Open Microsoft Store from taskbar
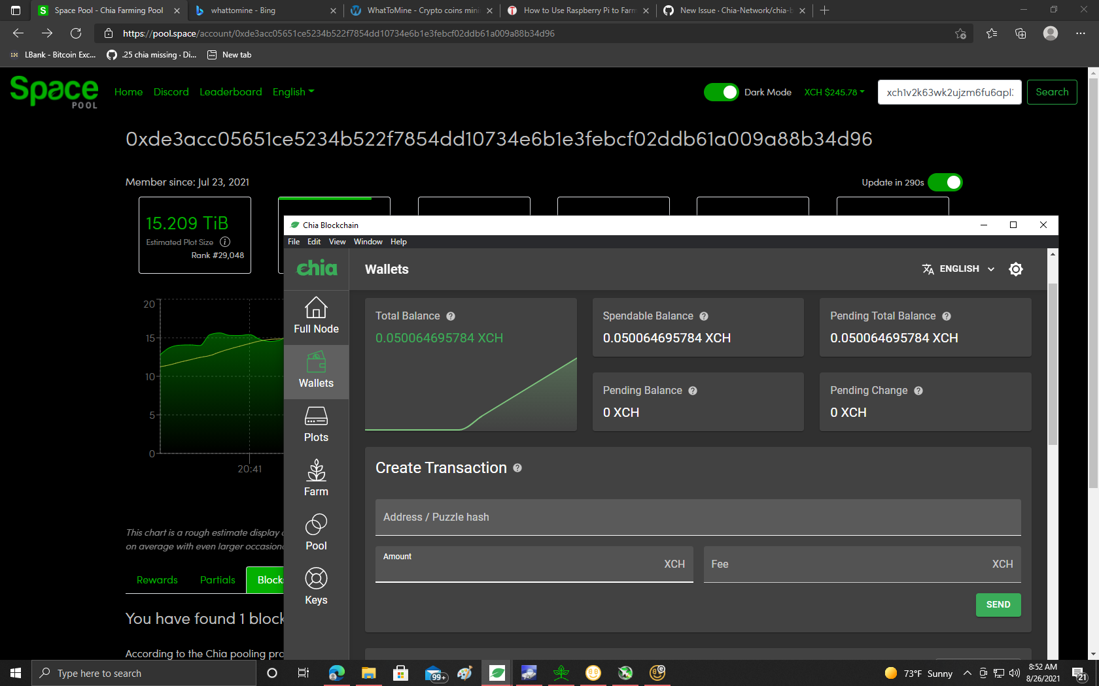 [x=400, y=673]
